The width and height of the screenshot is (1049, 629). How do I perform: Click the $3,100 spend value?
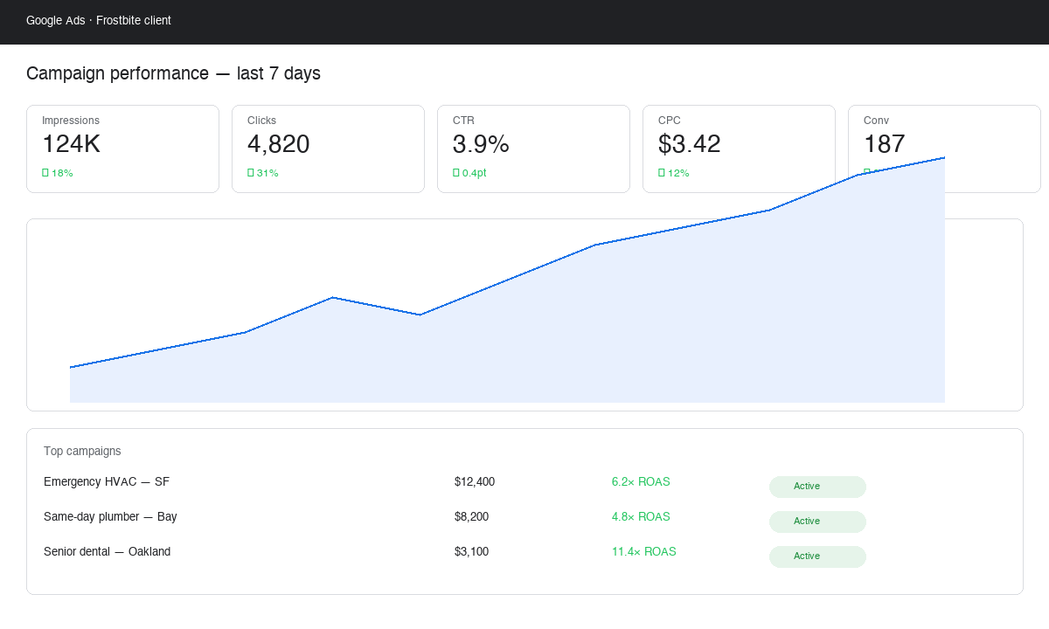pos(472,551)
